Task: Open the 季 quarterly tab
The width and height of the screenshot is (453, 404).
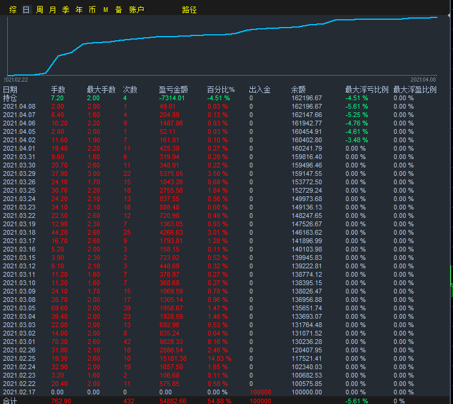Action: [x=66, y=10]
